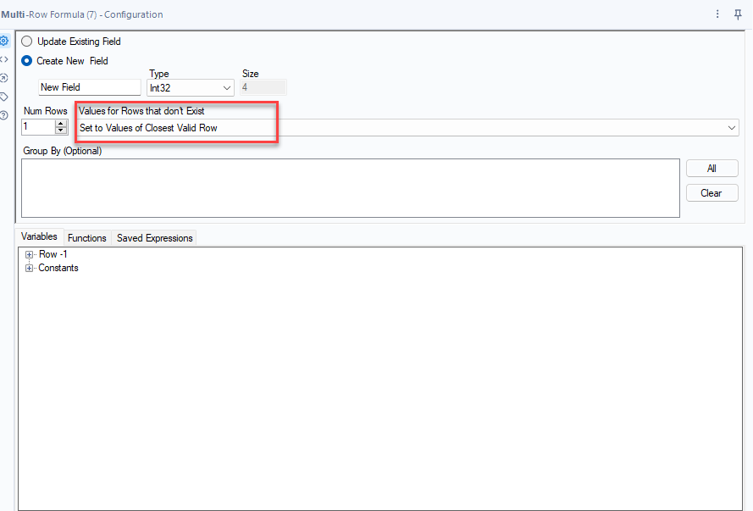The width and height of the screenshot is (753, 511).
Task: Click inside the New Field textbox
Action: (89, 86)
